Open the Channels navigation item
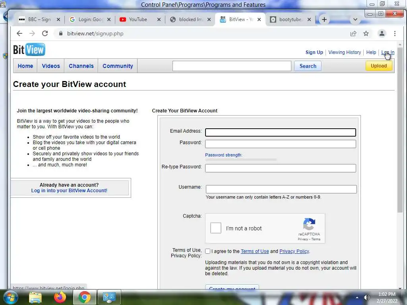 point(81,66)
